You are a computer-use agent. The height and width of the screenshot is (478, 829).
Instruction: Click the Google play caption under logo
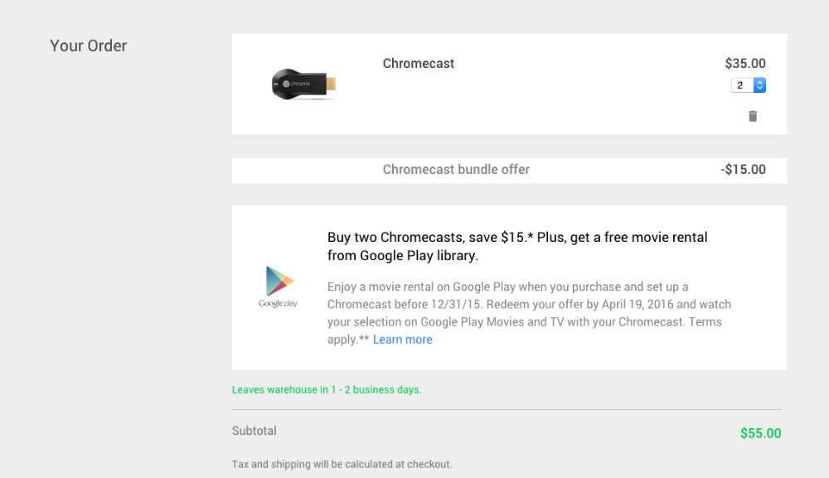278,304
